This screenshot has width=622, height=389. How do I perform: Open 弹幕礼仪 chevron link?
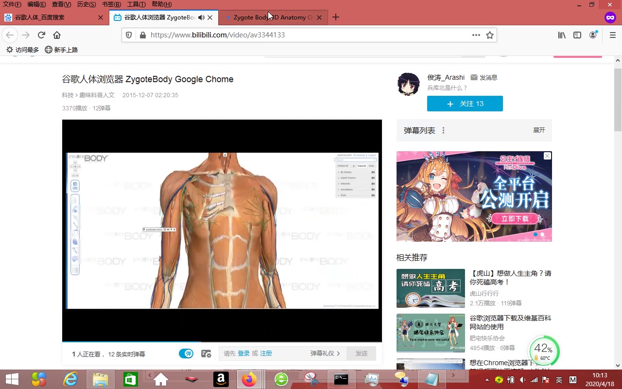325,354
